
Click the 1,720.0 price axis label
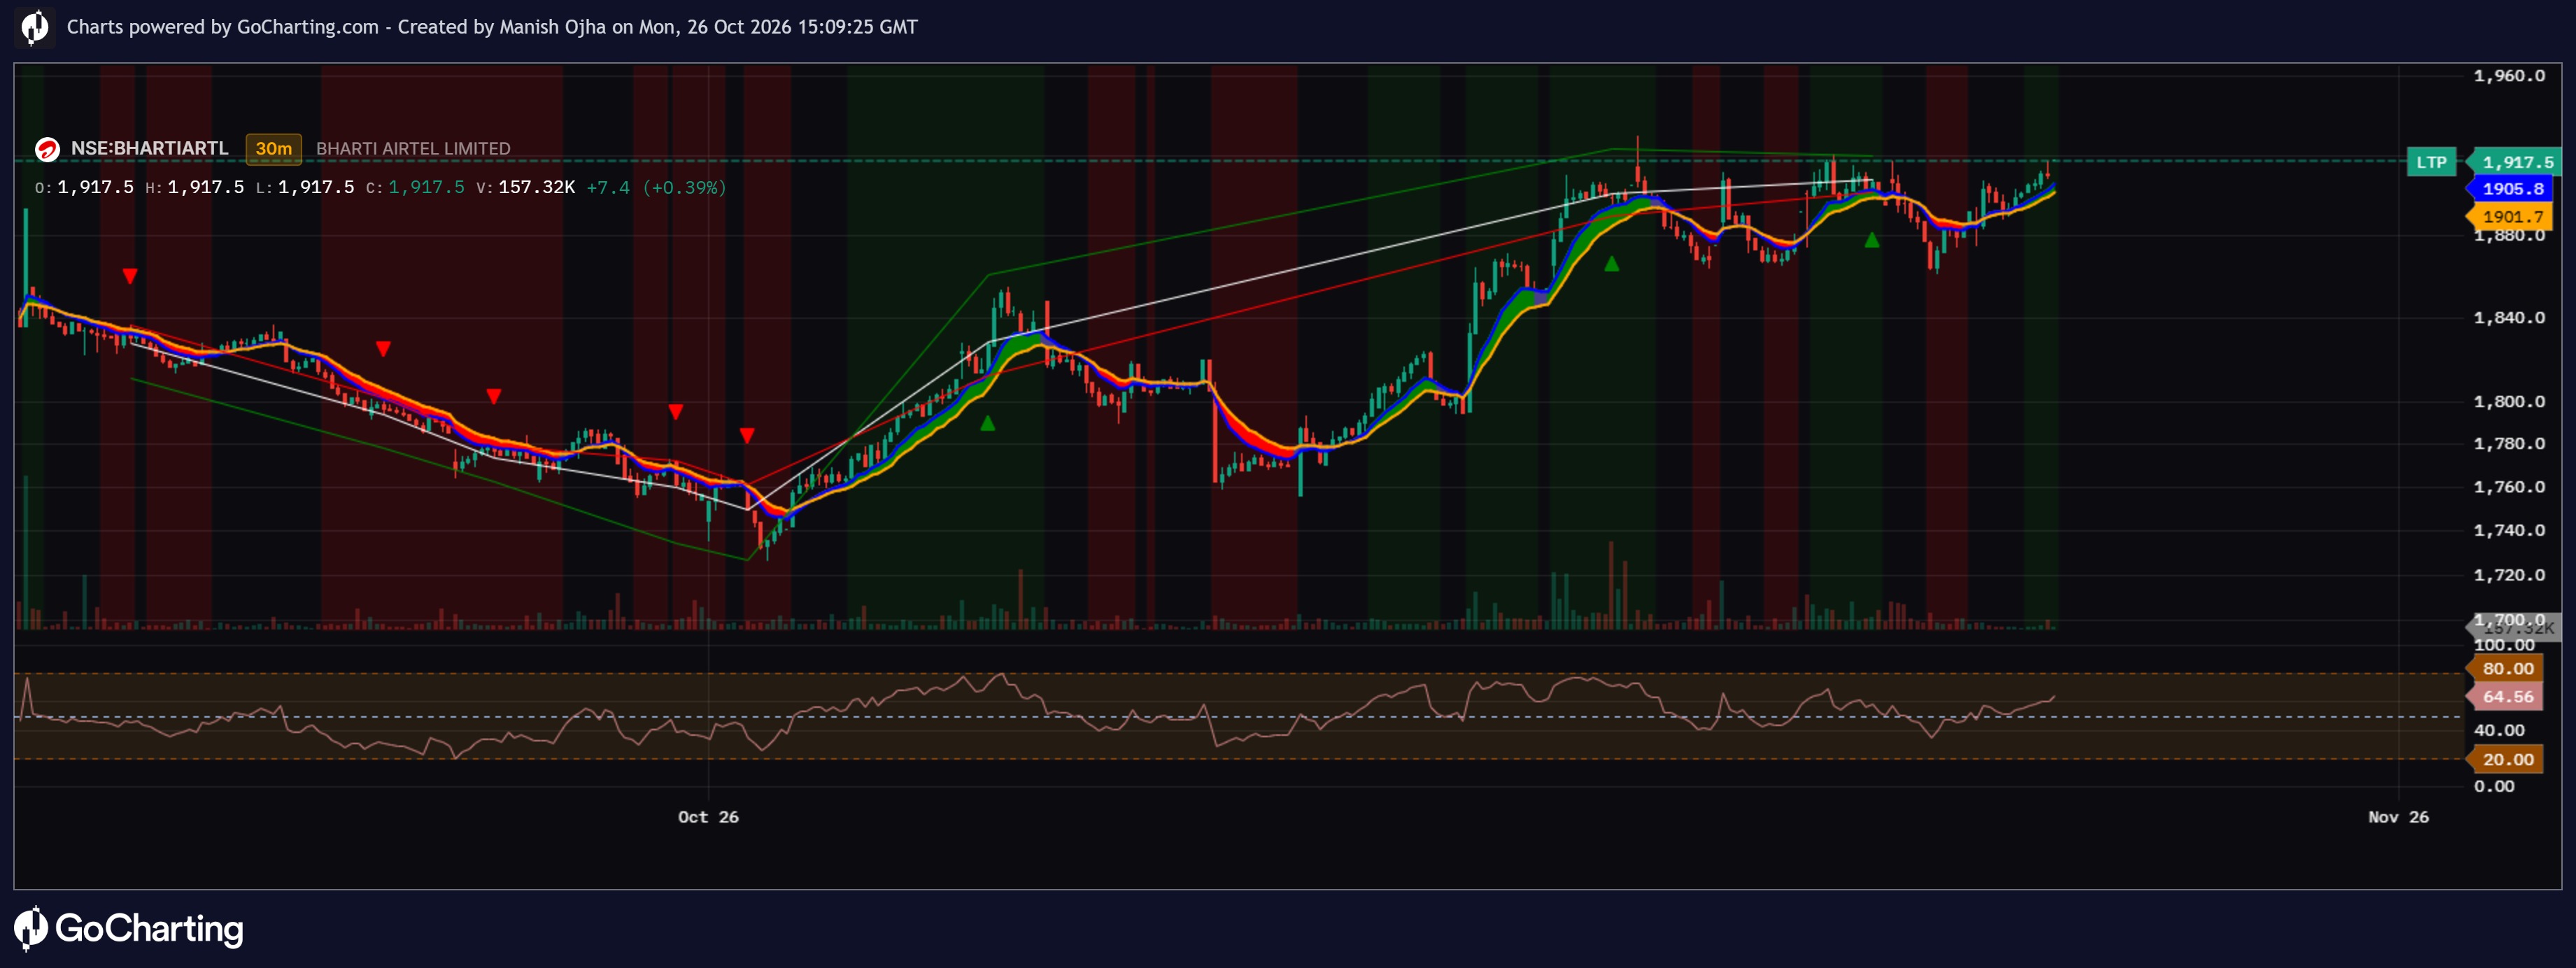pos(2509,575)
